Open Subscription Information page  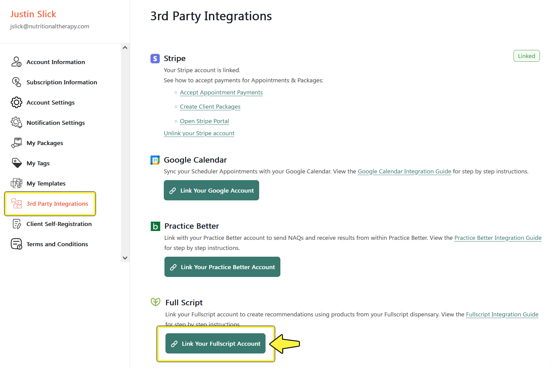coord(62,82)
